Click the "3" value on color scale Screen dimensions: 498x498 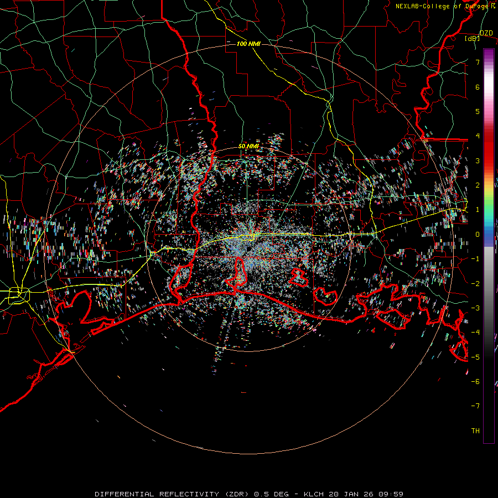(478, 160)
